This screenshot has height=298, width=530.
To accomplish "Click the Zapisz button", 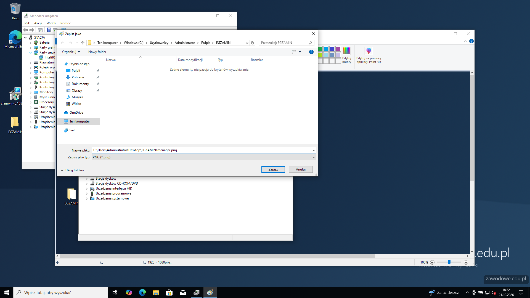I will click(273, 169).
